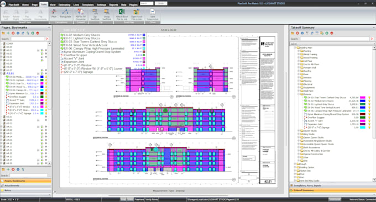The width and height of the screenshot is (376, 202).
Task: Click dark red swatch of Kynar Aluminum in Takeoff Summary
Action: (363, 114)
